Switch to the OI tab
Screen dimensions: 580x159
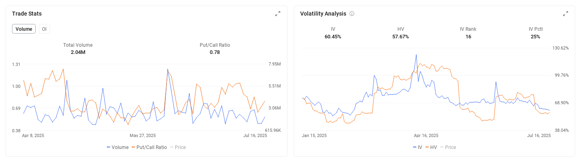(44, 29)
